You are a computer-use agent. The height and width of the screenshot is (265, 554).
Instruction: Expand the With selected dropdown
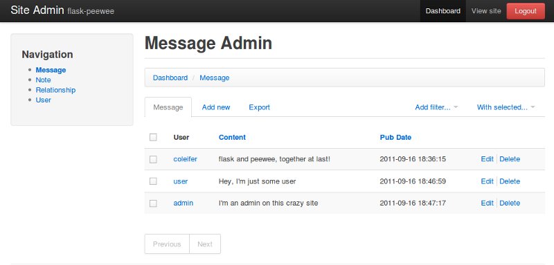[506, 107]
